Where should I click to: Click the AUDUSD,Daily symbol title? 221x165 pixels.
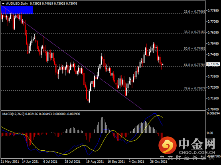pos(17,4)
